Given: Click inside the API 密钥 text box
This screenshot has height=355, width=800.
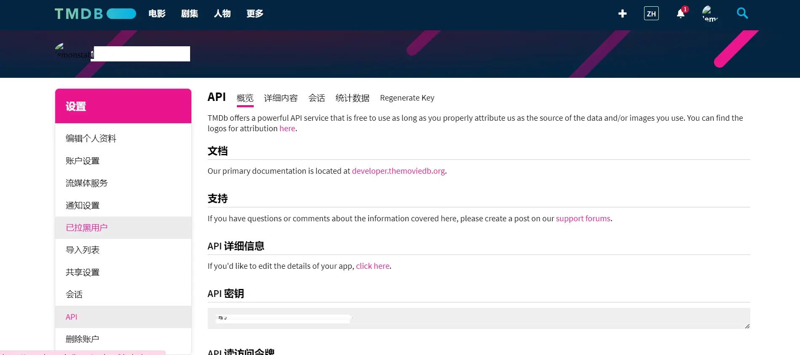Looking at the screenshot, I should [x=479, y=318].
